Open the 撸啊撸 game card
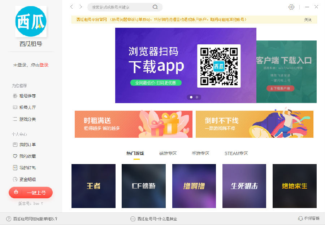The image size is (325, 225). [x=194, y=186]
